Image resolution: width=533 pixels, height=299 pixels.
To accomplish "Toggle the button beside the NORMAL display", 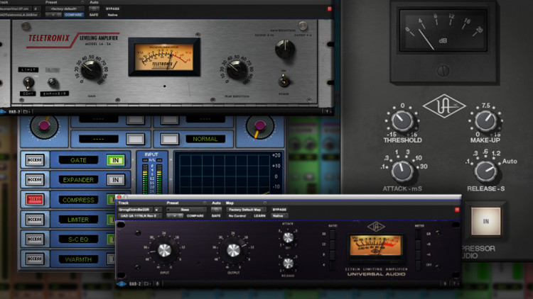I will tap(170, 139).
